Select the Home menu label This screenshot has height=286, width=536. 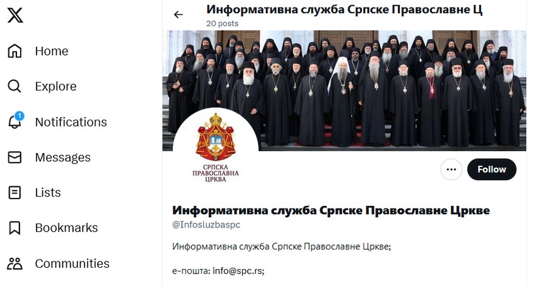click(52, 51)
